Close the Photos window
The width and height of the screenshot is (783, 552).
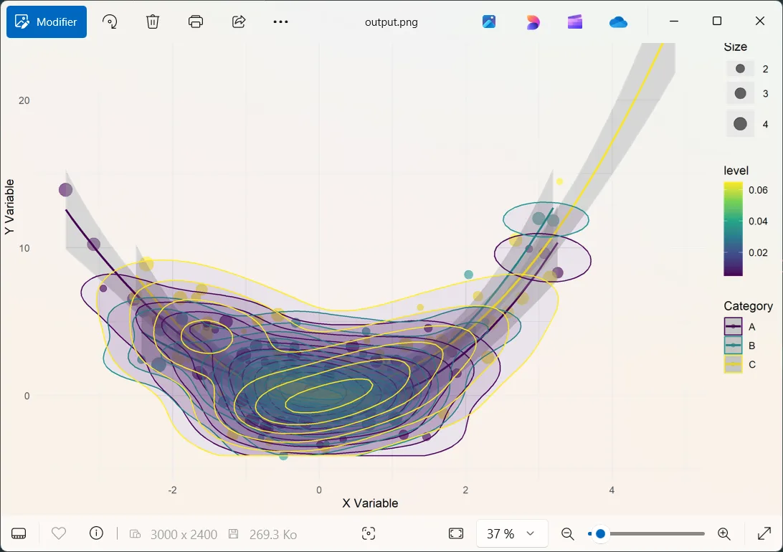coord(759,21)
